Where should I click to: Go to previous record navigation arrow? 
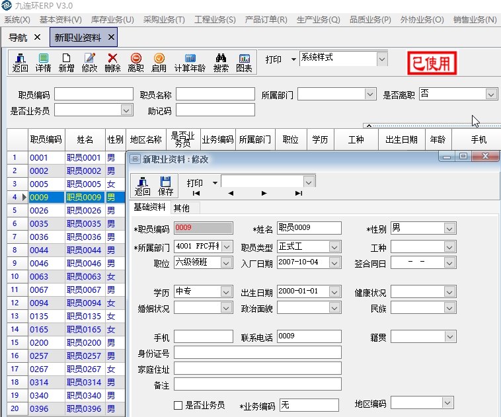coord(231,194)
